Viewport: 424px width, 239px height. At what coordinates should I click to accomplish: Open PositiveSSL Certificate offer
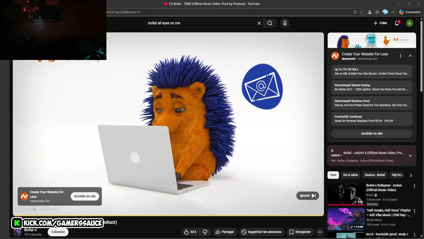click(x=372, y=119)
